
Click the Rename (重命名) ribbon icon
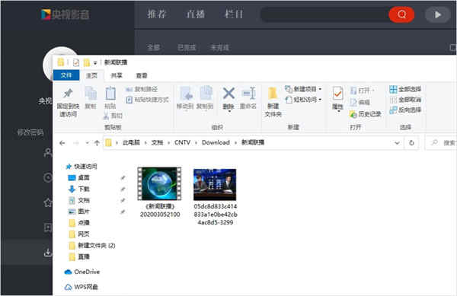[x=248, y=94]
